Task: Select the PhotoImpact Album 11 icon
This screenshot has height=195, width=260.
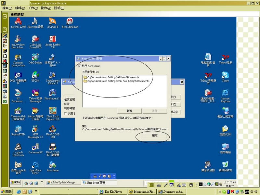Action: pos(53,78)
